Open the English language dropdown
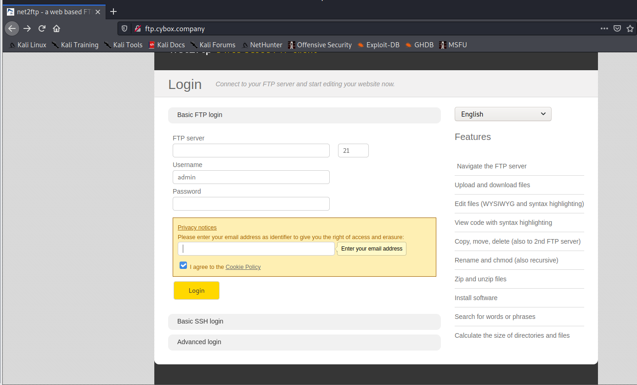This screenshot has height=385, width=637. pyautogui.click(x=503, y=114)
